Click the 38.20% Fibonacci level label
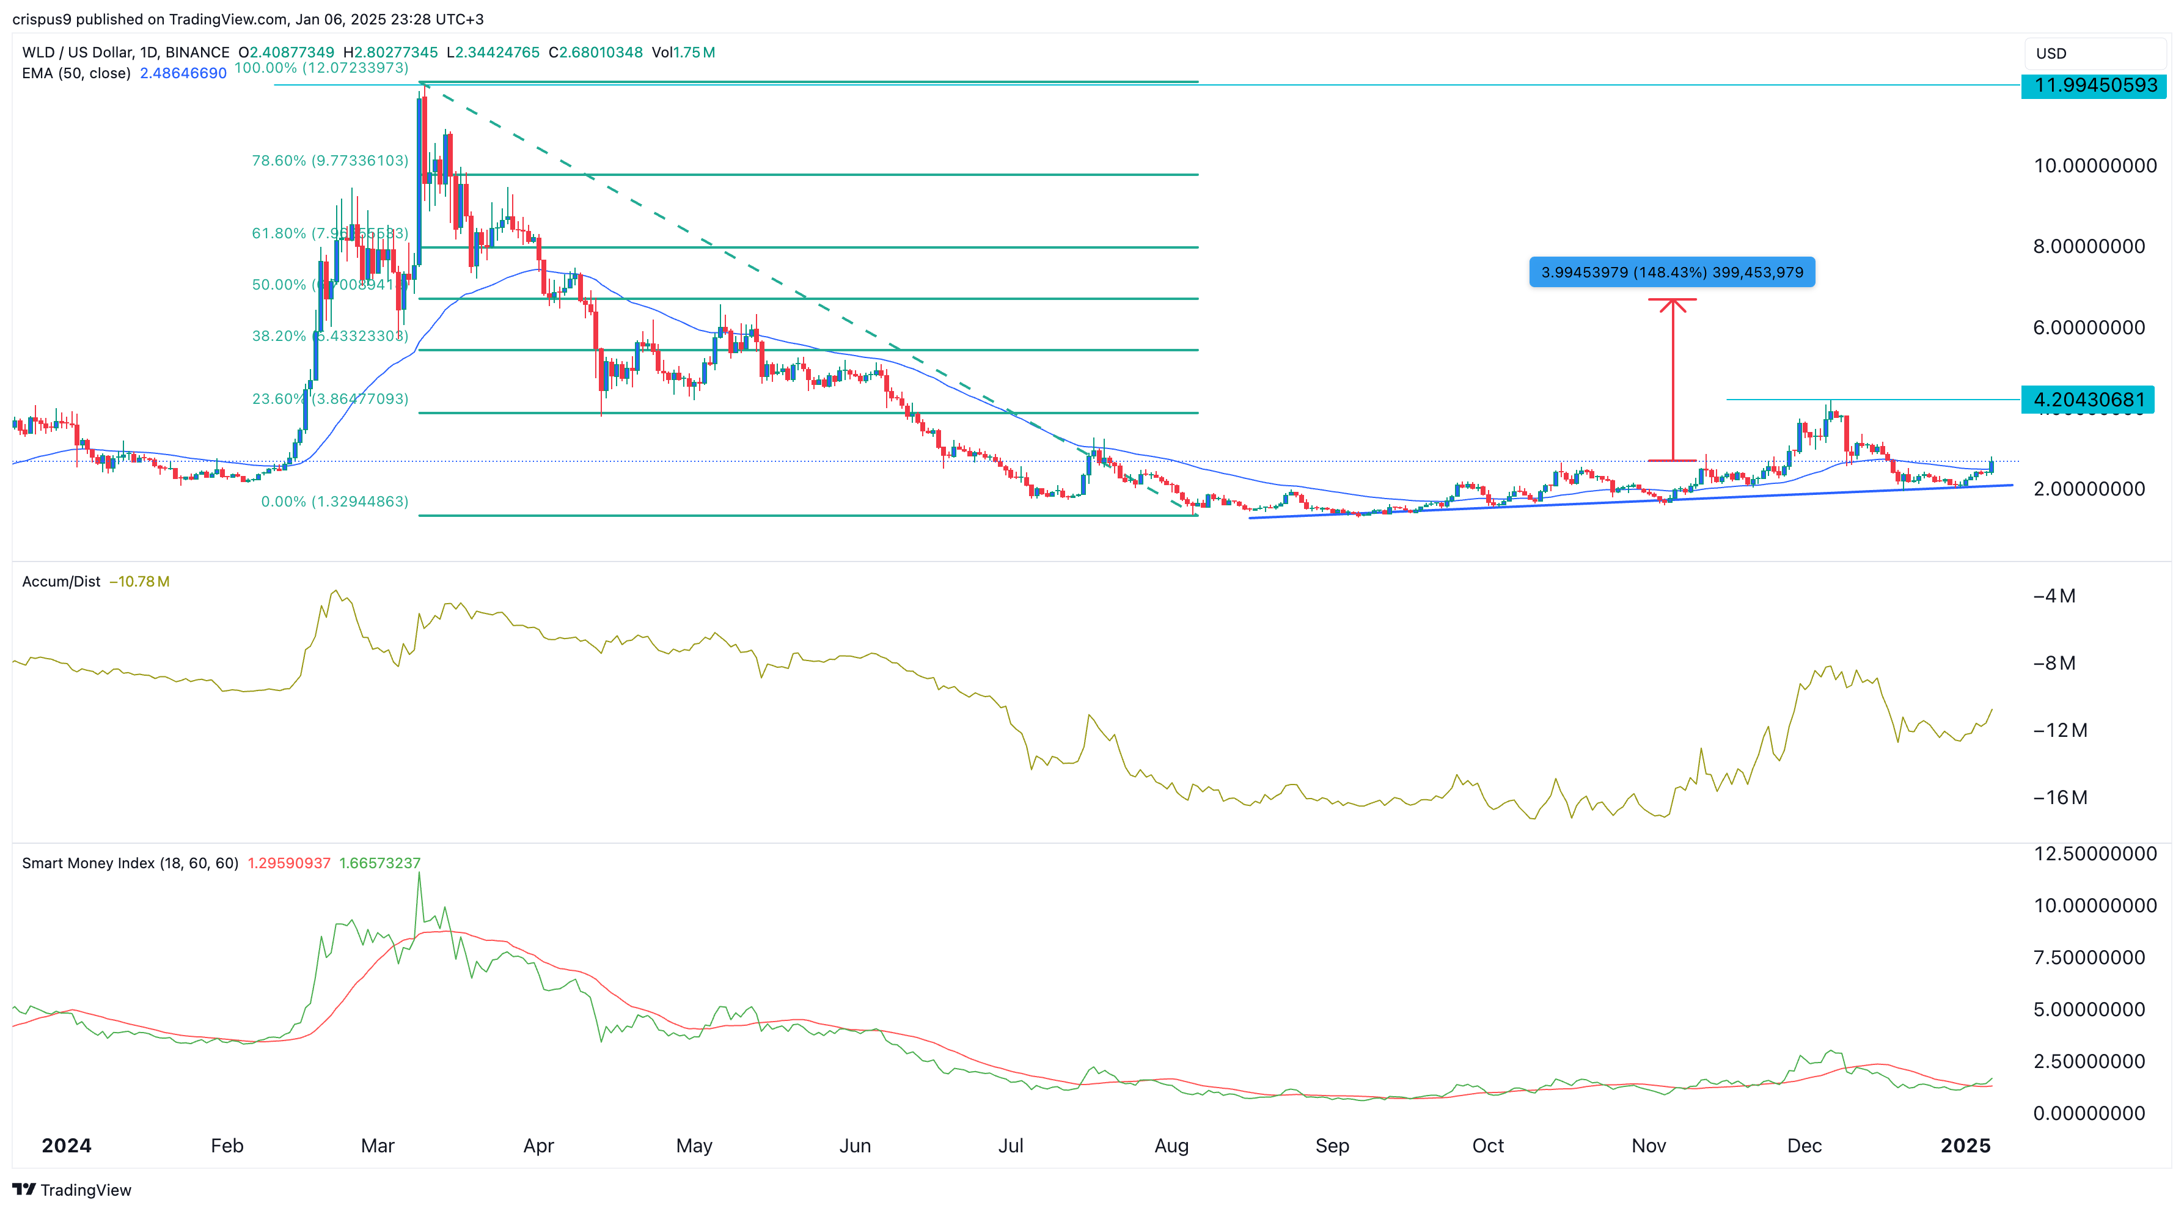 click(x=330, y=335)
